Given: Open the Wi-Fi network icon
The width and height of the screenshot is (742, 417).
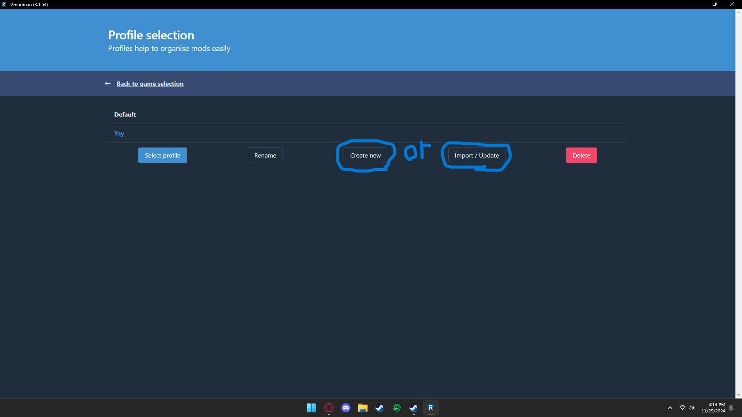Looking at the screenshot, I should pyautogui.click(x=682, y=408).
